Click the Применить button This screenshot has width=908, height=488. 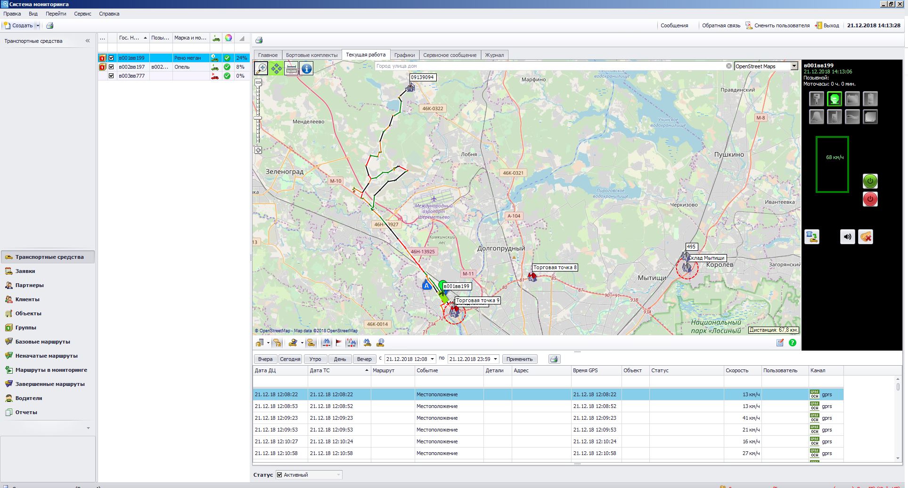coord(519,359)
